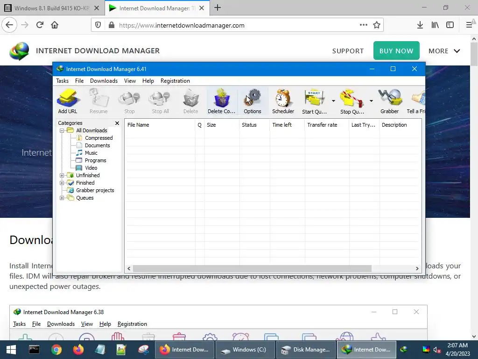Collapse the All Downloads tree node

click(x=62, y=131)
